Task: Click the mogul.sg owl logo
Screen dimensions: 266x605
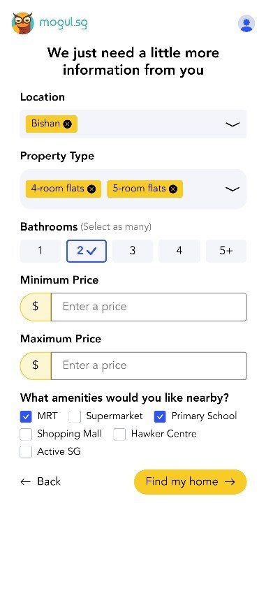Action: point(23,23)
